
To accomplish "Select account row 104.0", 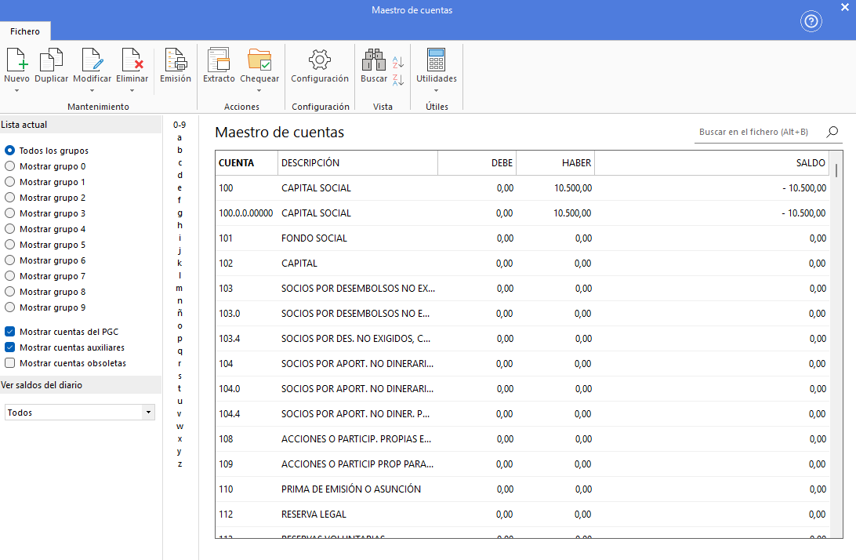I will [x=522, y=389].
